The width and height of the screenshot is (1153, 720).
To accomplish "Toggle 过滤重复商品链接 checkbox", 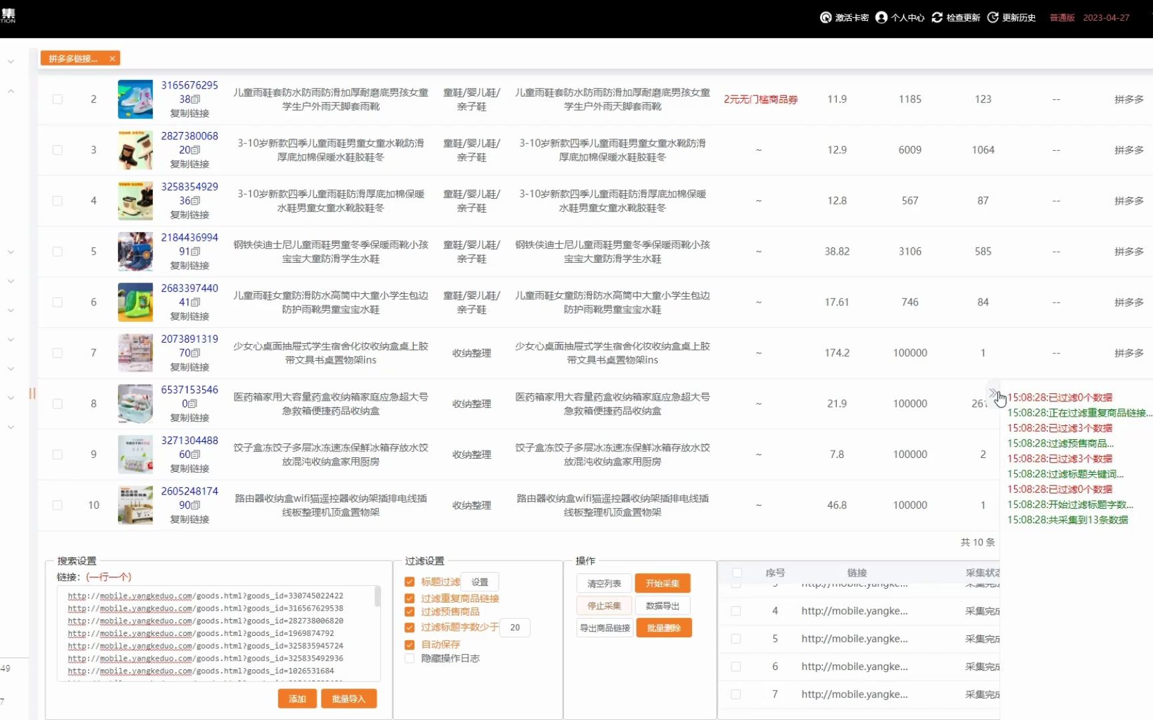I will (410, 599).
